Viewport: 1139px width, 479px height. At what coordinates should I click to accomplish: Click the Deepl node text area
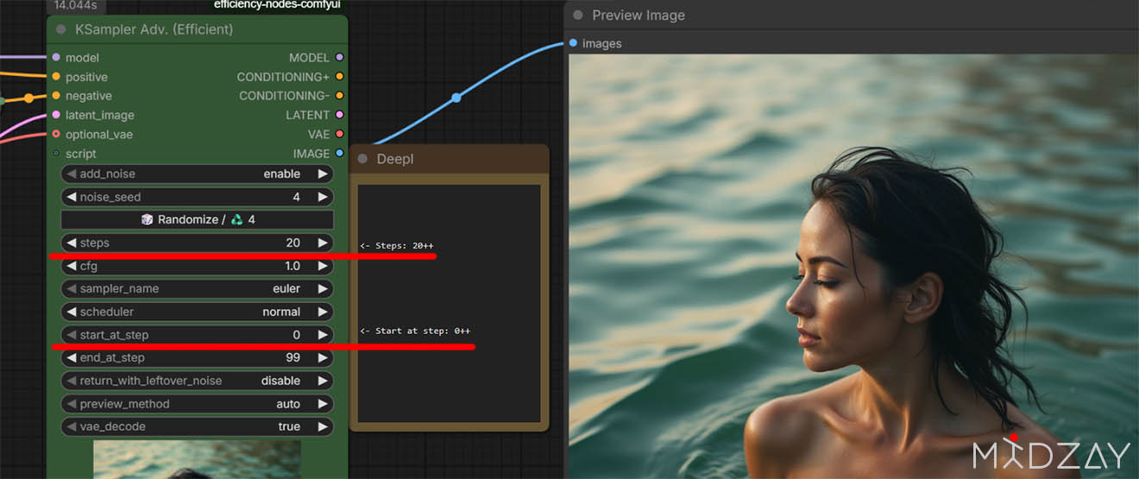449,303
